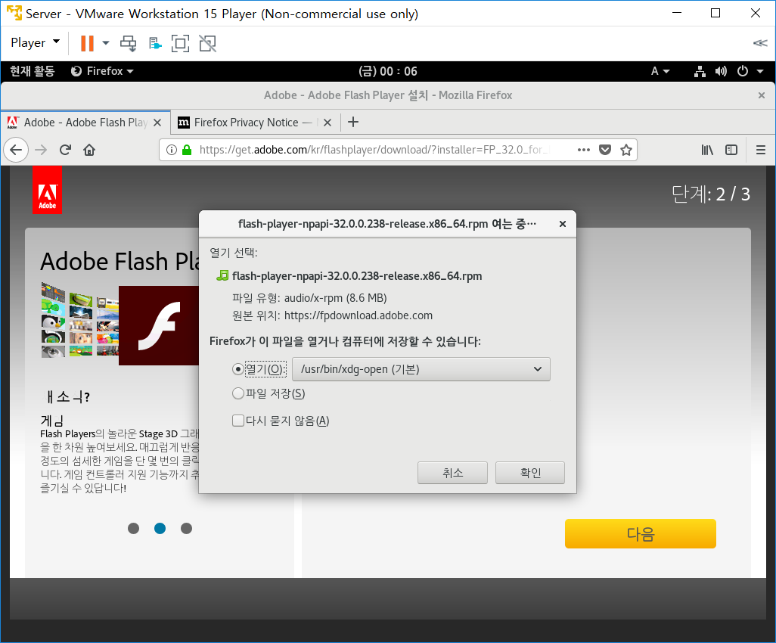Image resolution: width=776 pixels, height=643 pixels.
Task: Open Firefox hamburger menu
Action: pos(761,150)
